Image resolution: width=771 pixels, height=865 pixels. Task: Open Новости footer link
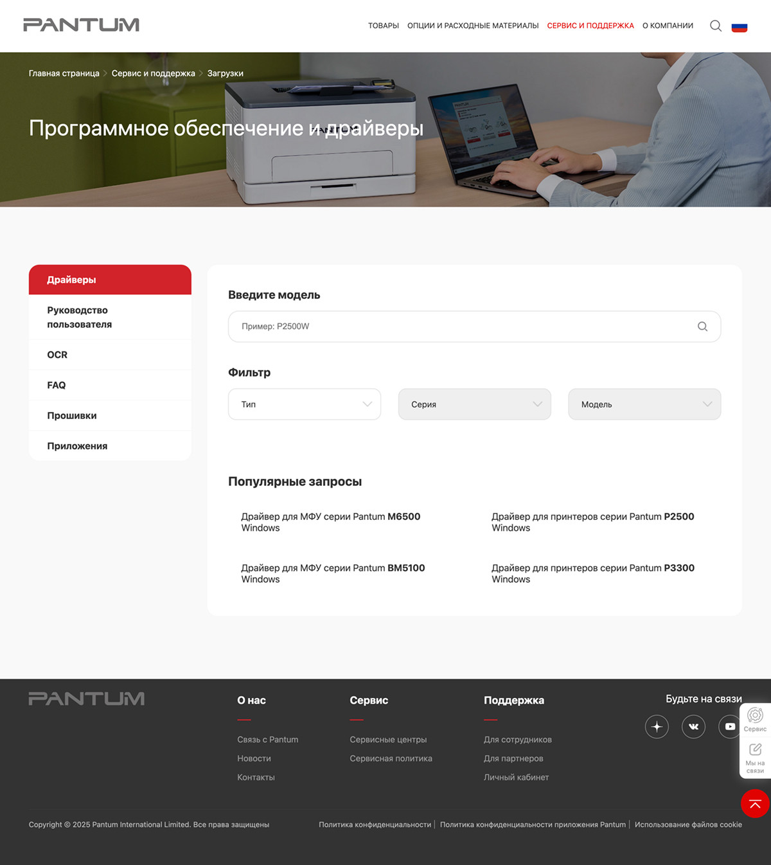254,758
